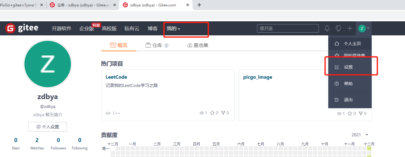Image resolution: width=405 pixels, height=157 pixels.
Task: Click the @zdbya username text
Action: (48, 107)
